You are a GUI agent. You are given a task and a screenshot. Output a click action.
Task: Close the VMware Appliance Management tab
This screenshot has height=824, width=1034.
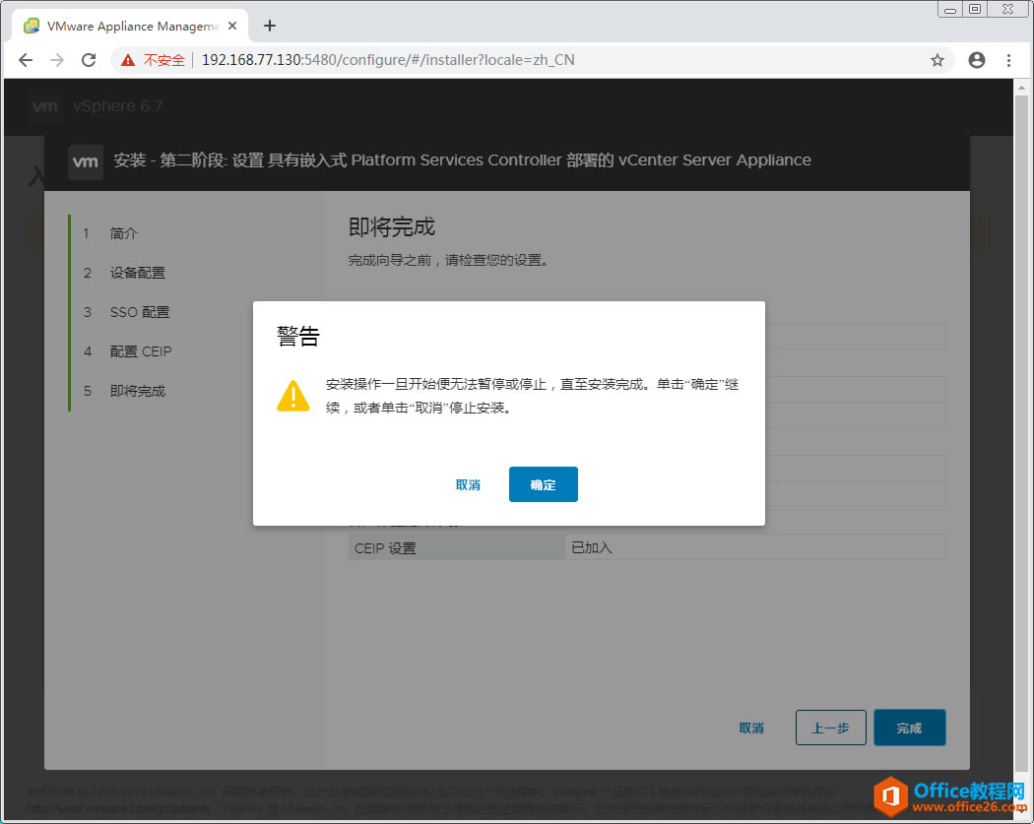coord(232,26)
